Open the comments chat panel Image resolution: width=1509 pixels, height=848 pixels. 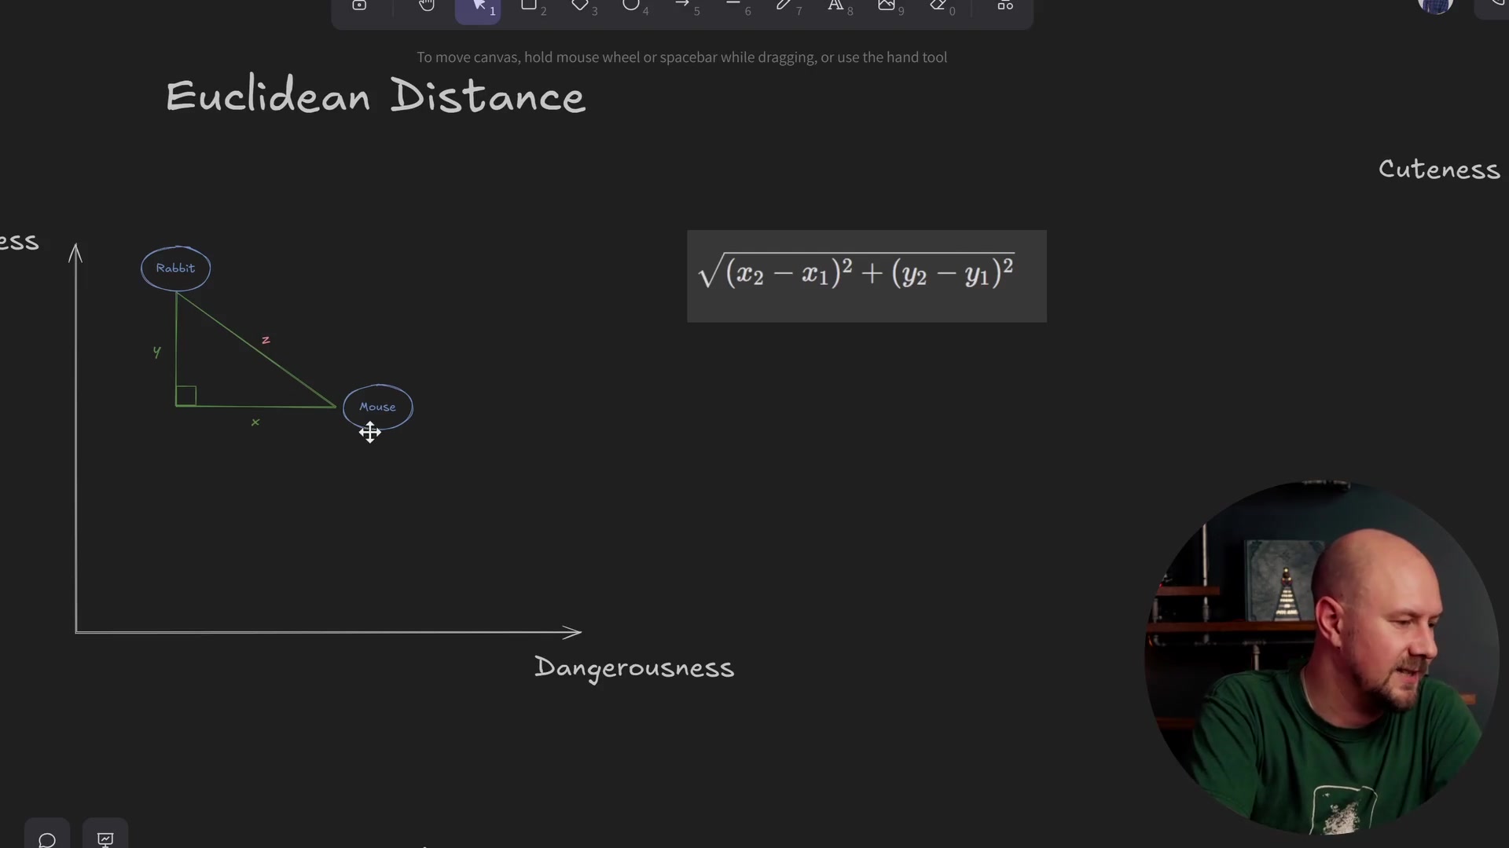[46, 839]
